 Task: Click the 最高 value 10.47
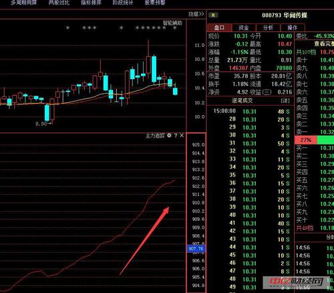click(285, 44)
